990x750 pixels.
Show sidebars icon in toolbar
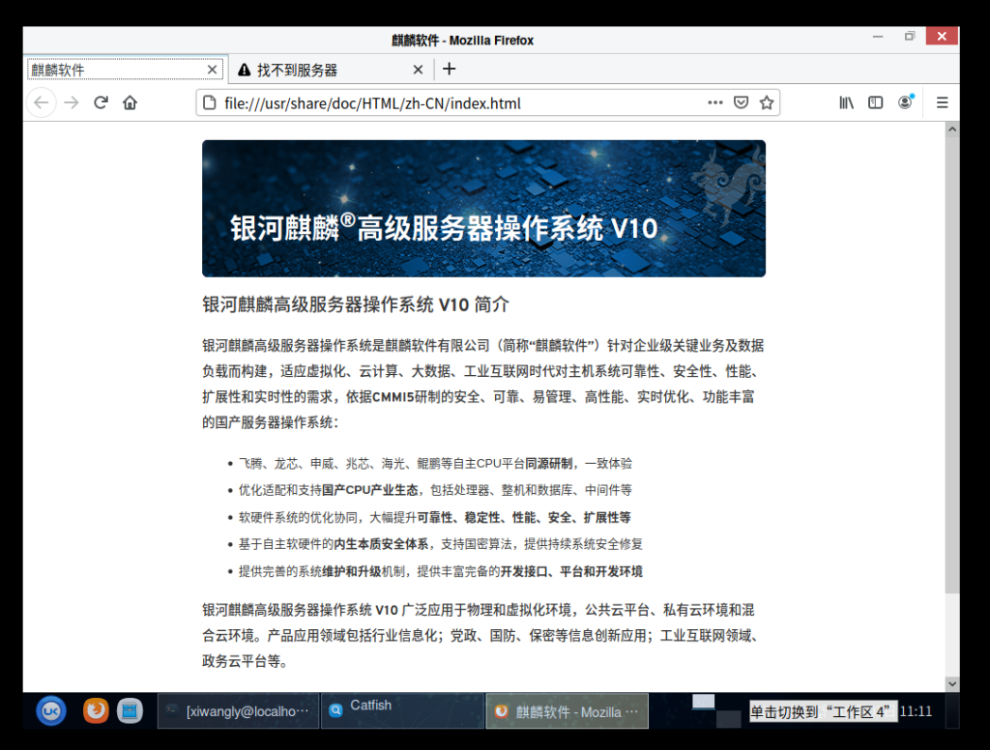point(875,102)
